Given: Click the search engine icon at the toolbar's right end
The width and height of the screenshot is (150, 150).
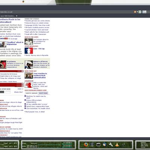Looking at the screenshot, I should tap(144, 12).
